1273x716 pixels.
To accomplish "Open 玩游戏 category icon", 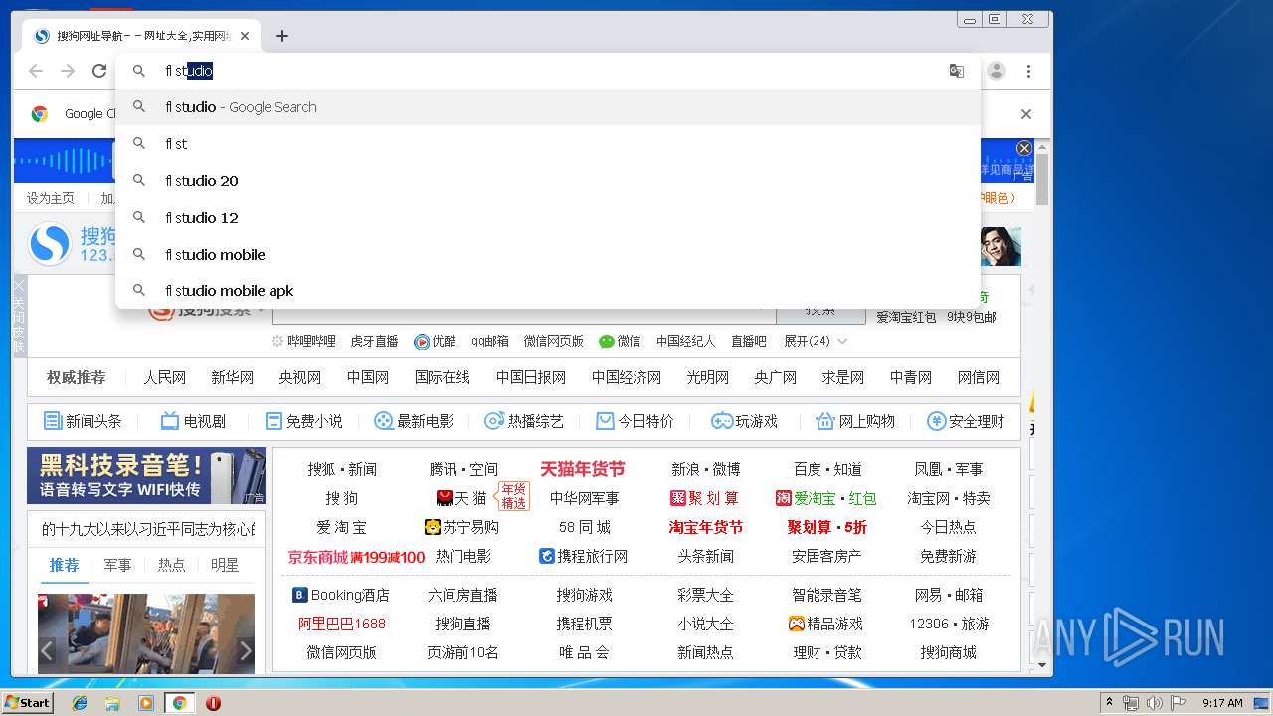I will pos(722,421).
